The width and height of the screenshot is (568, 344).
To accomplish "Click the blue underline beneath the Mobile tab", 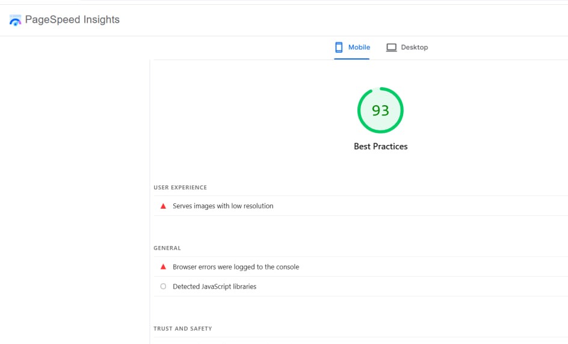I will [352, 59].
